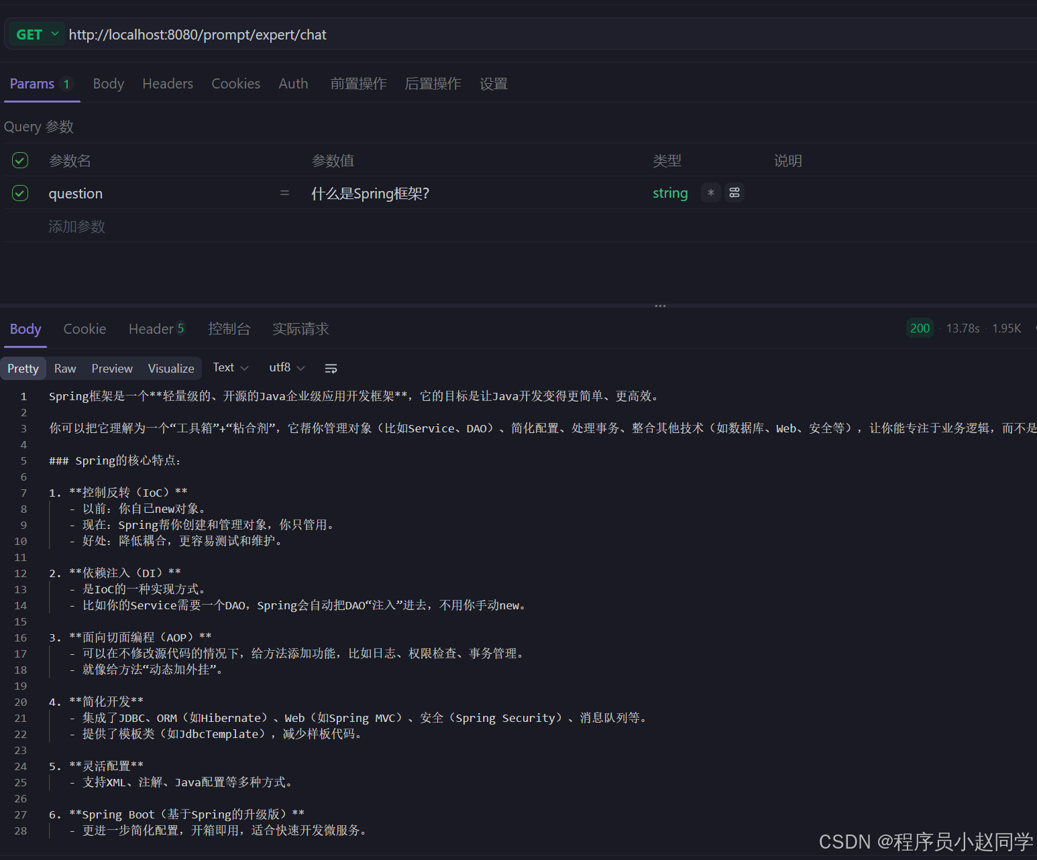Open advanced settings icon for question parameter

[734, 192]
